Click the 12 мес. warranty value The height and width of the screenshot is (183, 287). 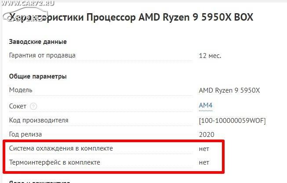point(210,56)
